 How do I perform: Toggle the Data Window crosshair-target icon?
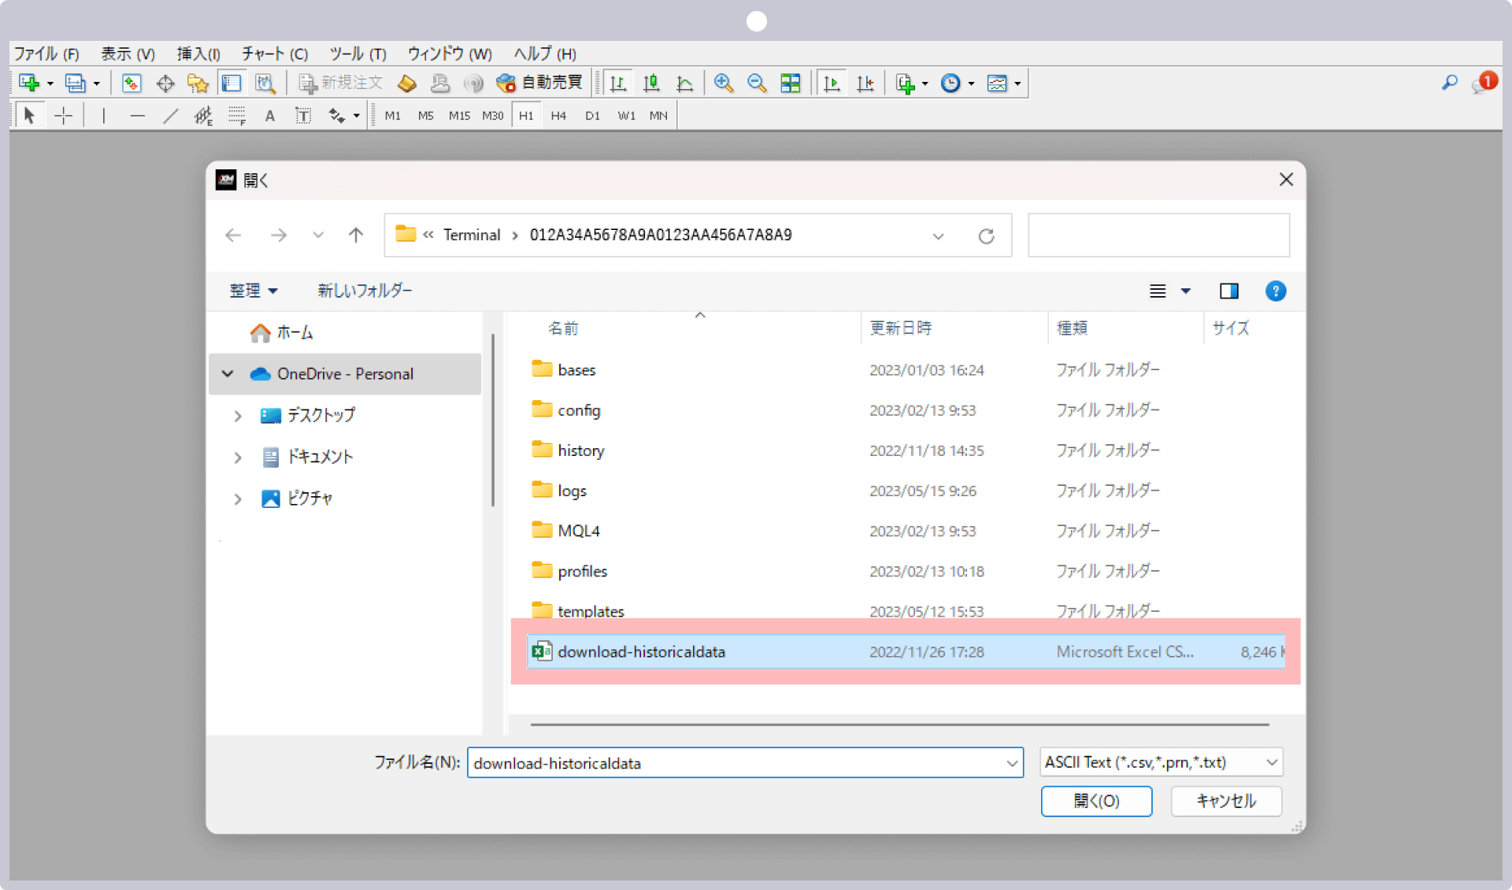pyautogui.click(x=165, y=83)
